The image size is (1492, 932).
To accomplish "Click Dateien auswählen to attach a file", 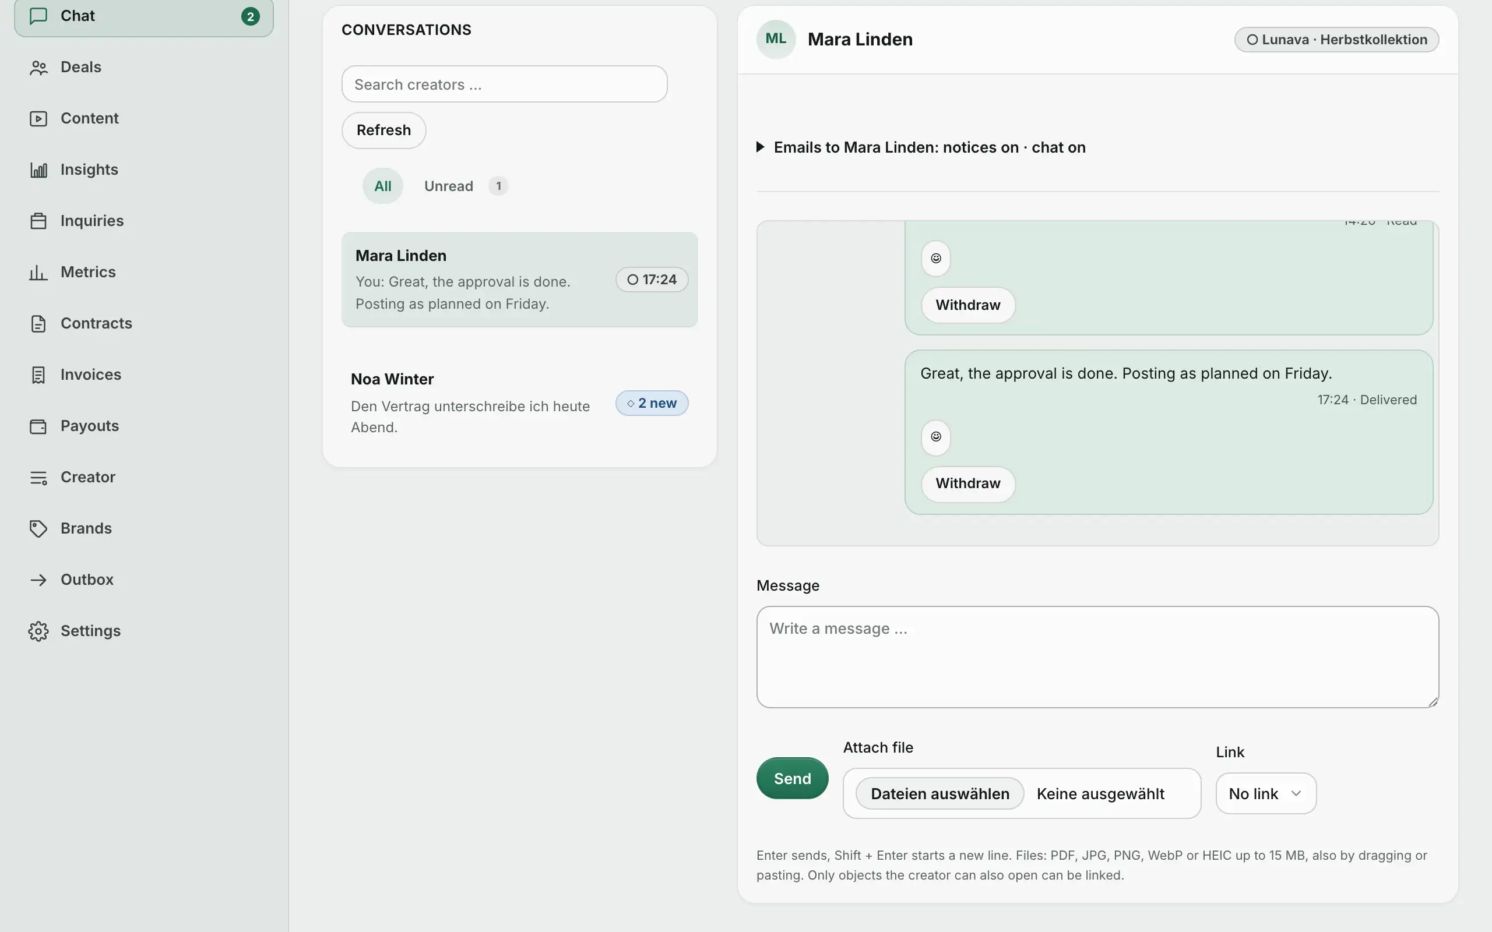I will tap(939, 794).
